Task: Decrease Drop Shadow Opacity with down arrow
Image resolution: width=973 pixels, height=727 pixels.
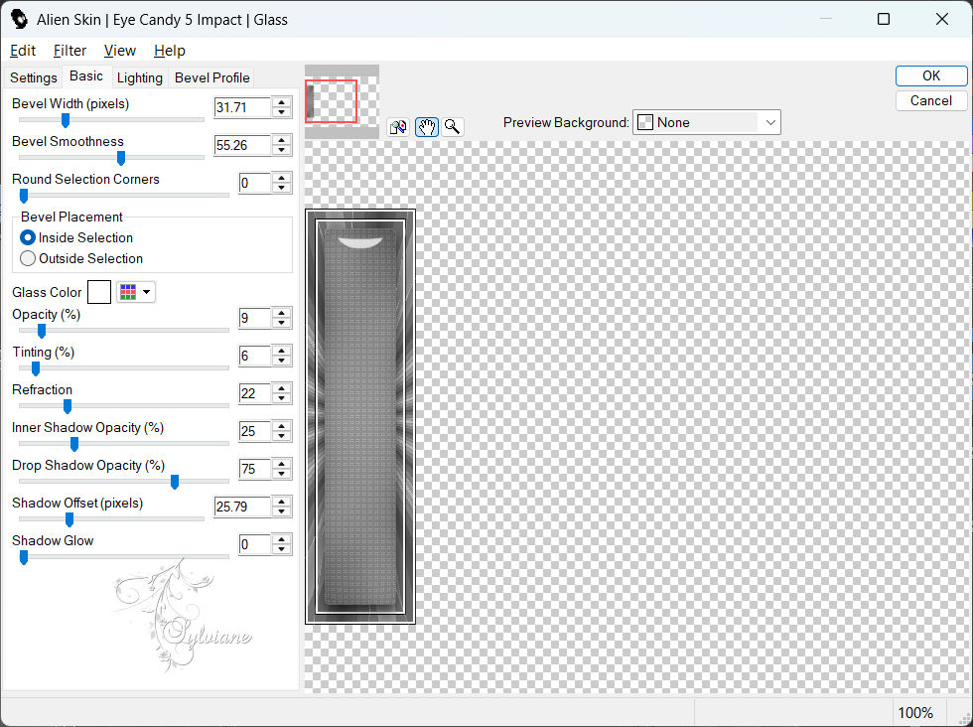Action: tap(282, 474)
